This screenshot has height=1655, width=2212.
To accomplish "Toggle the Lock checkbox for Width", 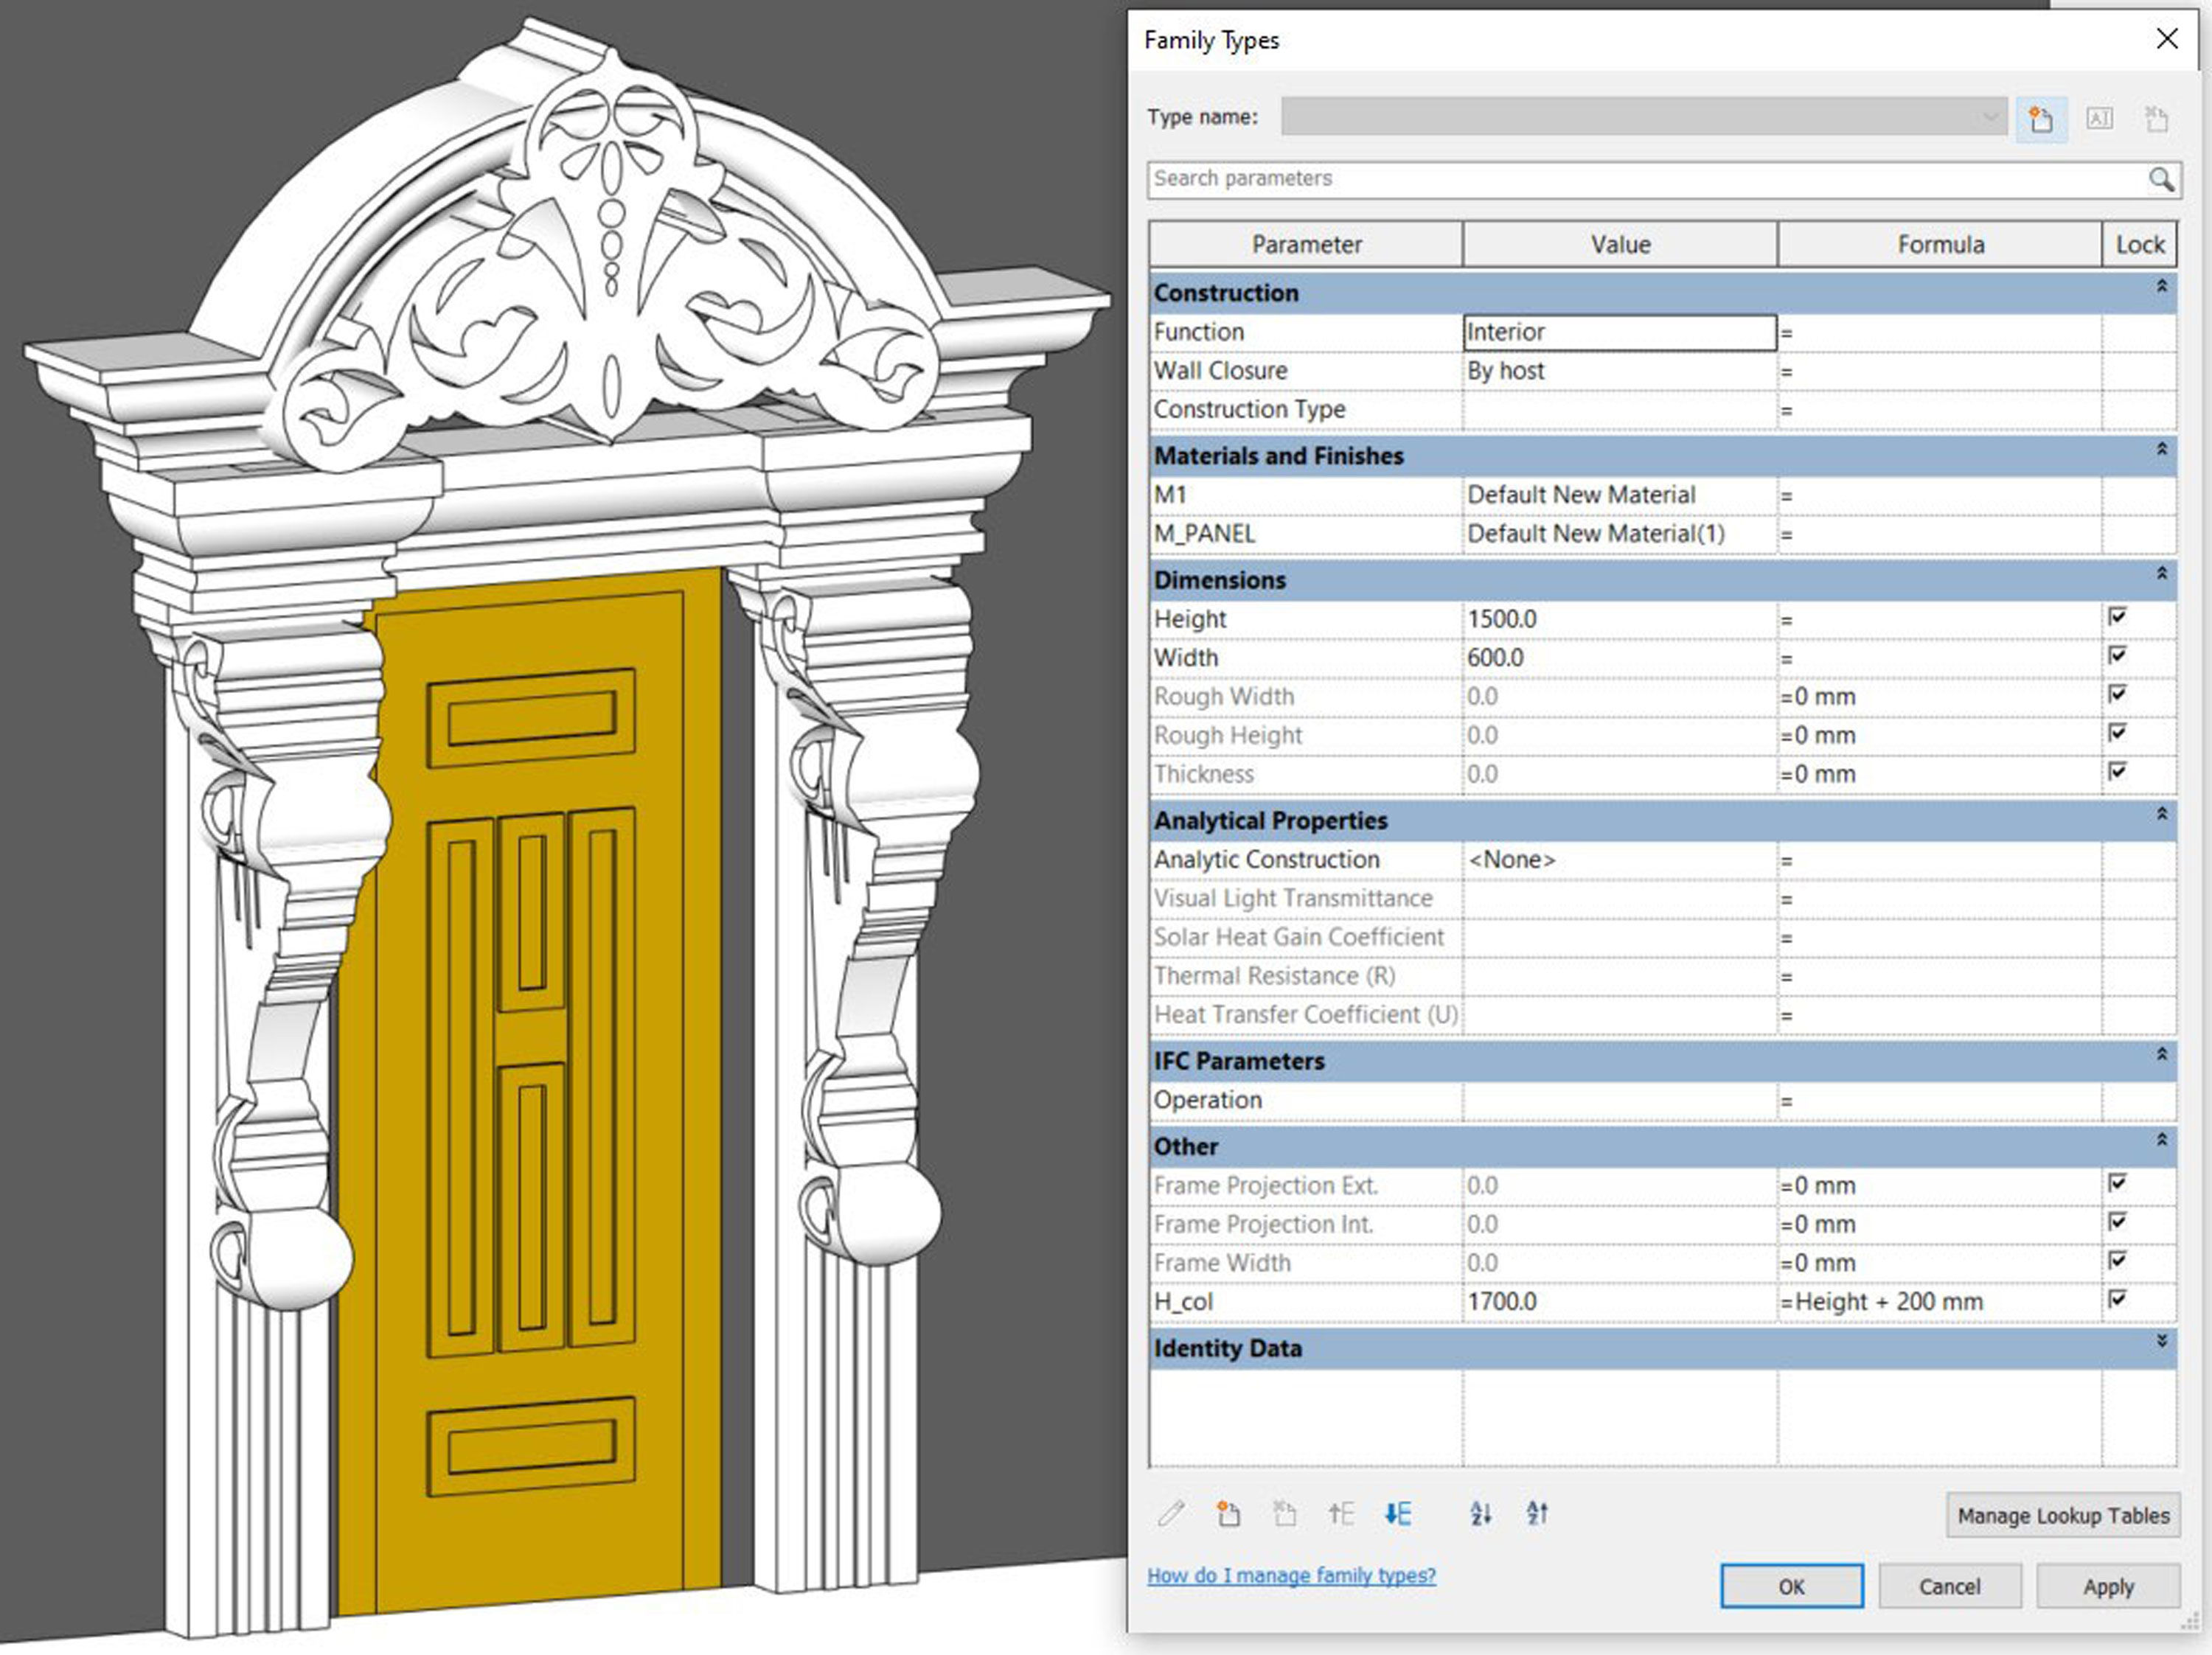I will [x=2117, y=656].
